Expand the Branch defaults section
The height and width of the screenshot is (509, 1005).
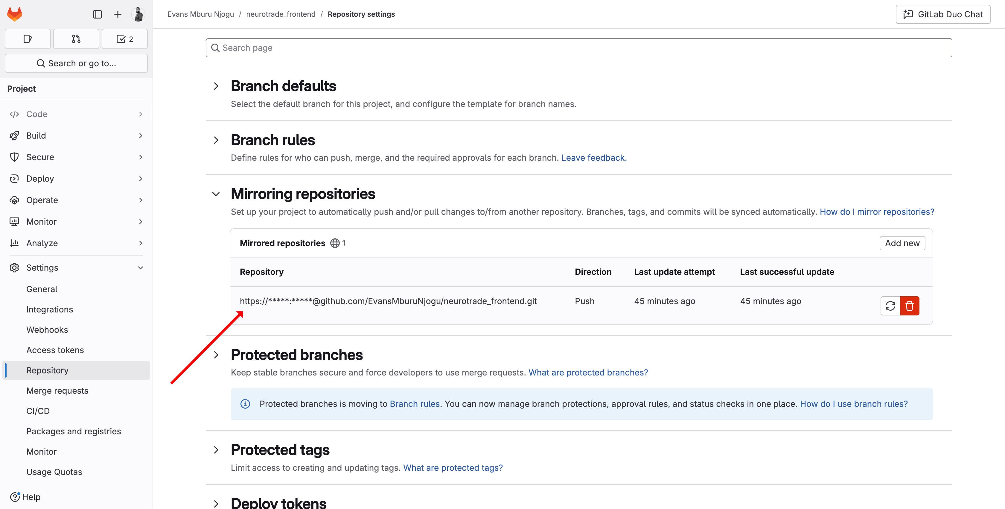click(x=216, y=86)
